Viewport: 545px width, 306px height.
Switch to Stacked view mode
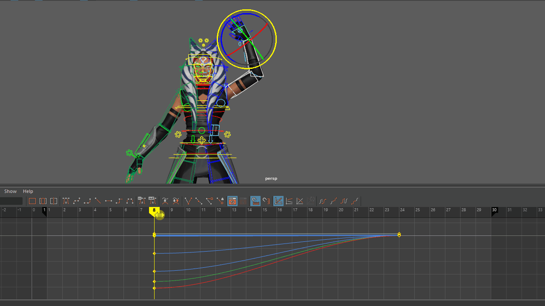click(289, 201)
